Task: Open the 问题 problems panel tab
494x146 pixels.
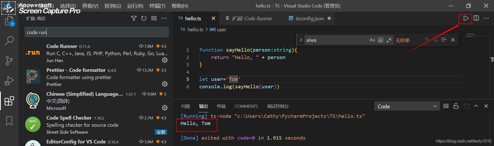Action: [x=185, y=106]
